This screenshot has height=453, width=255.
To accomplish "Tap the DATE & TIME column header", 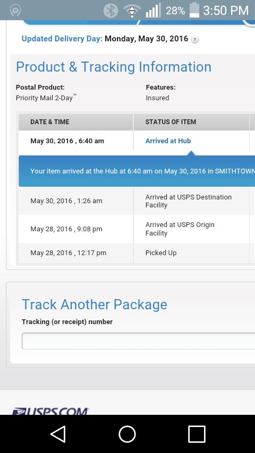I will (50, 122).
